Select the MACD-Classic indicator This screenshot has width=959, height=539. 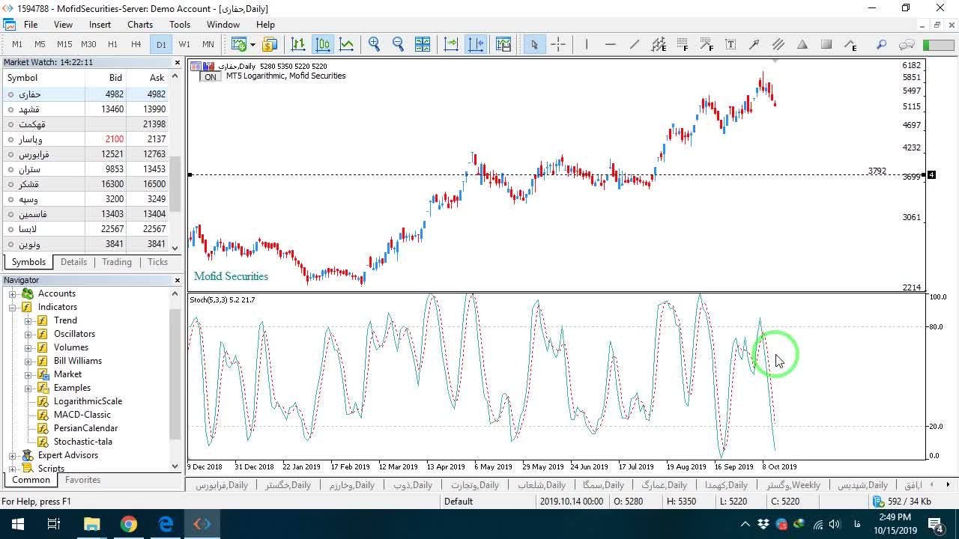pos(82,415)
